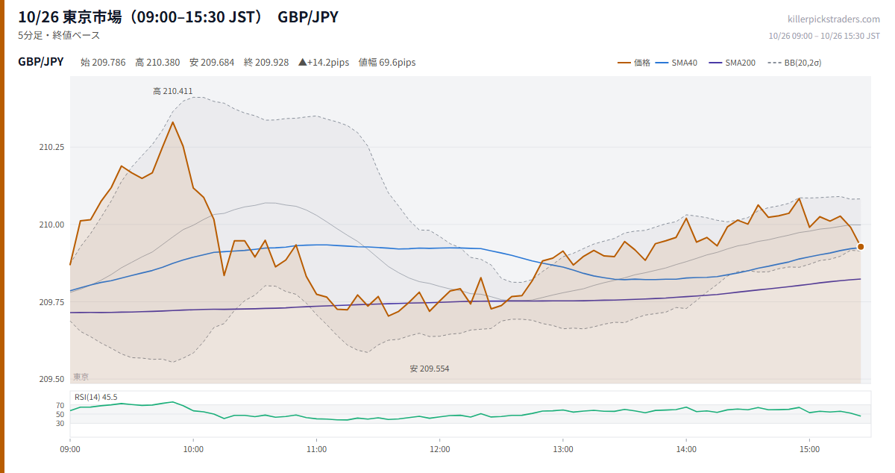Toggle the BB(20,2σ) legend entry
895x473 pixels.
[794, 63]
